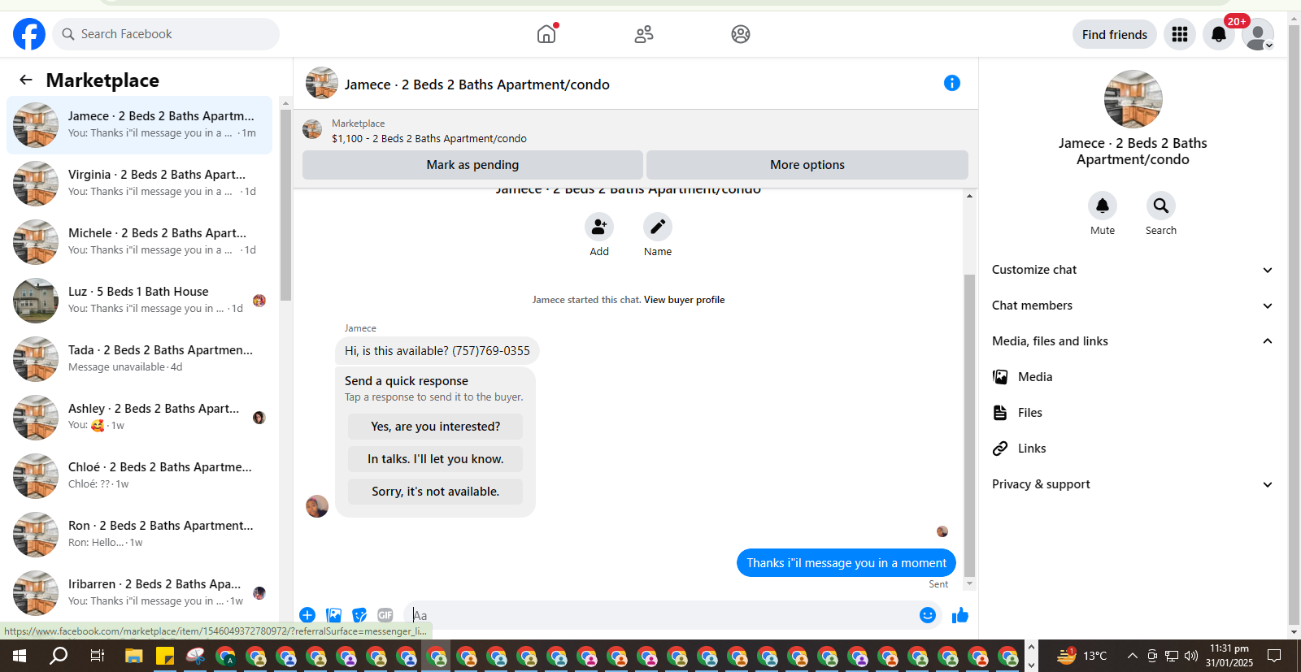1301x672 pixels.
Task: Send quick reply 'Yes, are you interested?'
Action: pyautogui.click(x=436, y=427)
